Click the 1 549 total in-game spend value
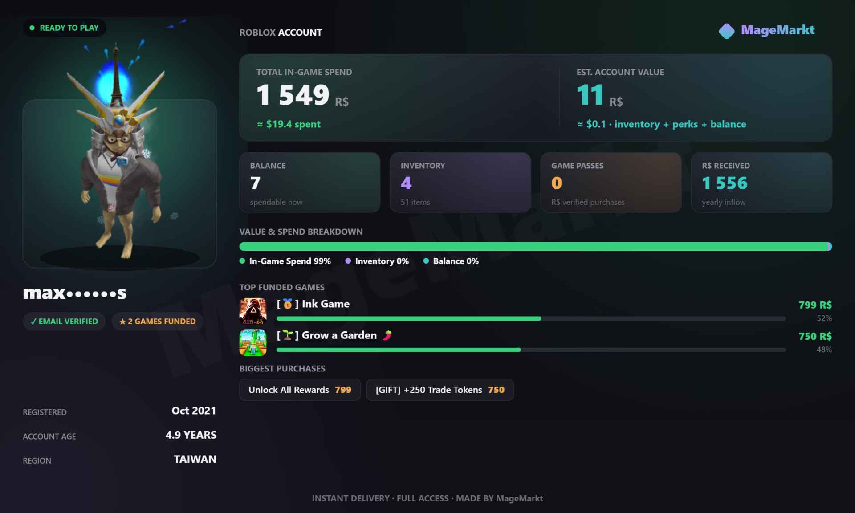 tap(293, 95)
